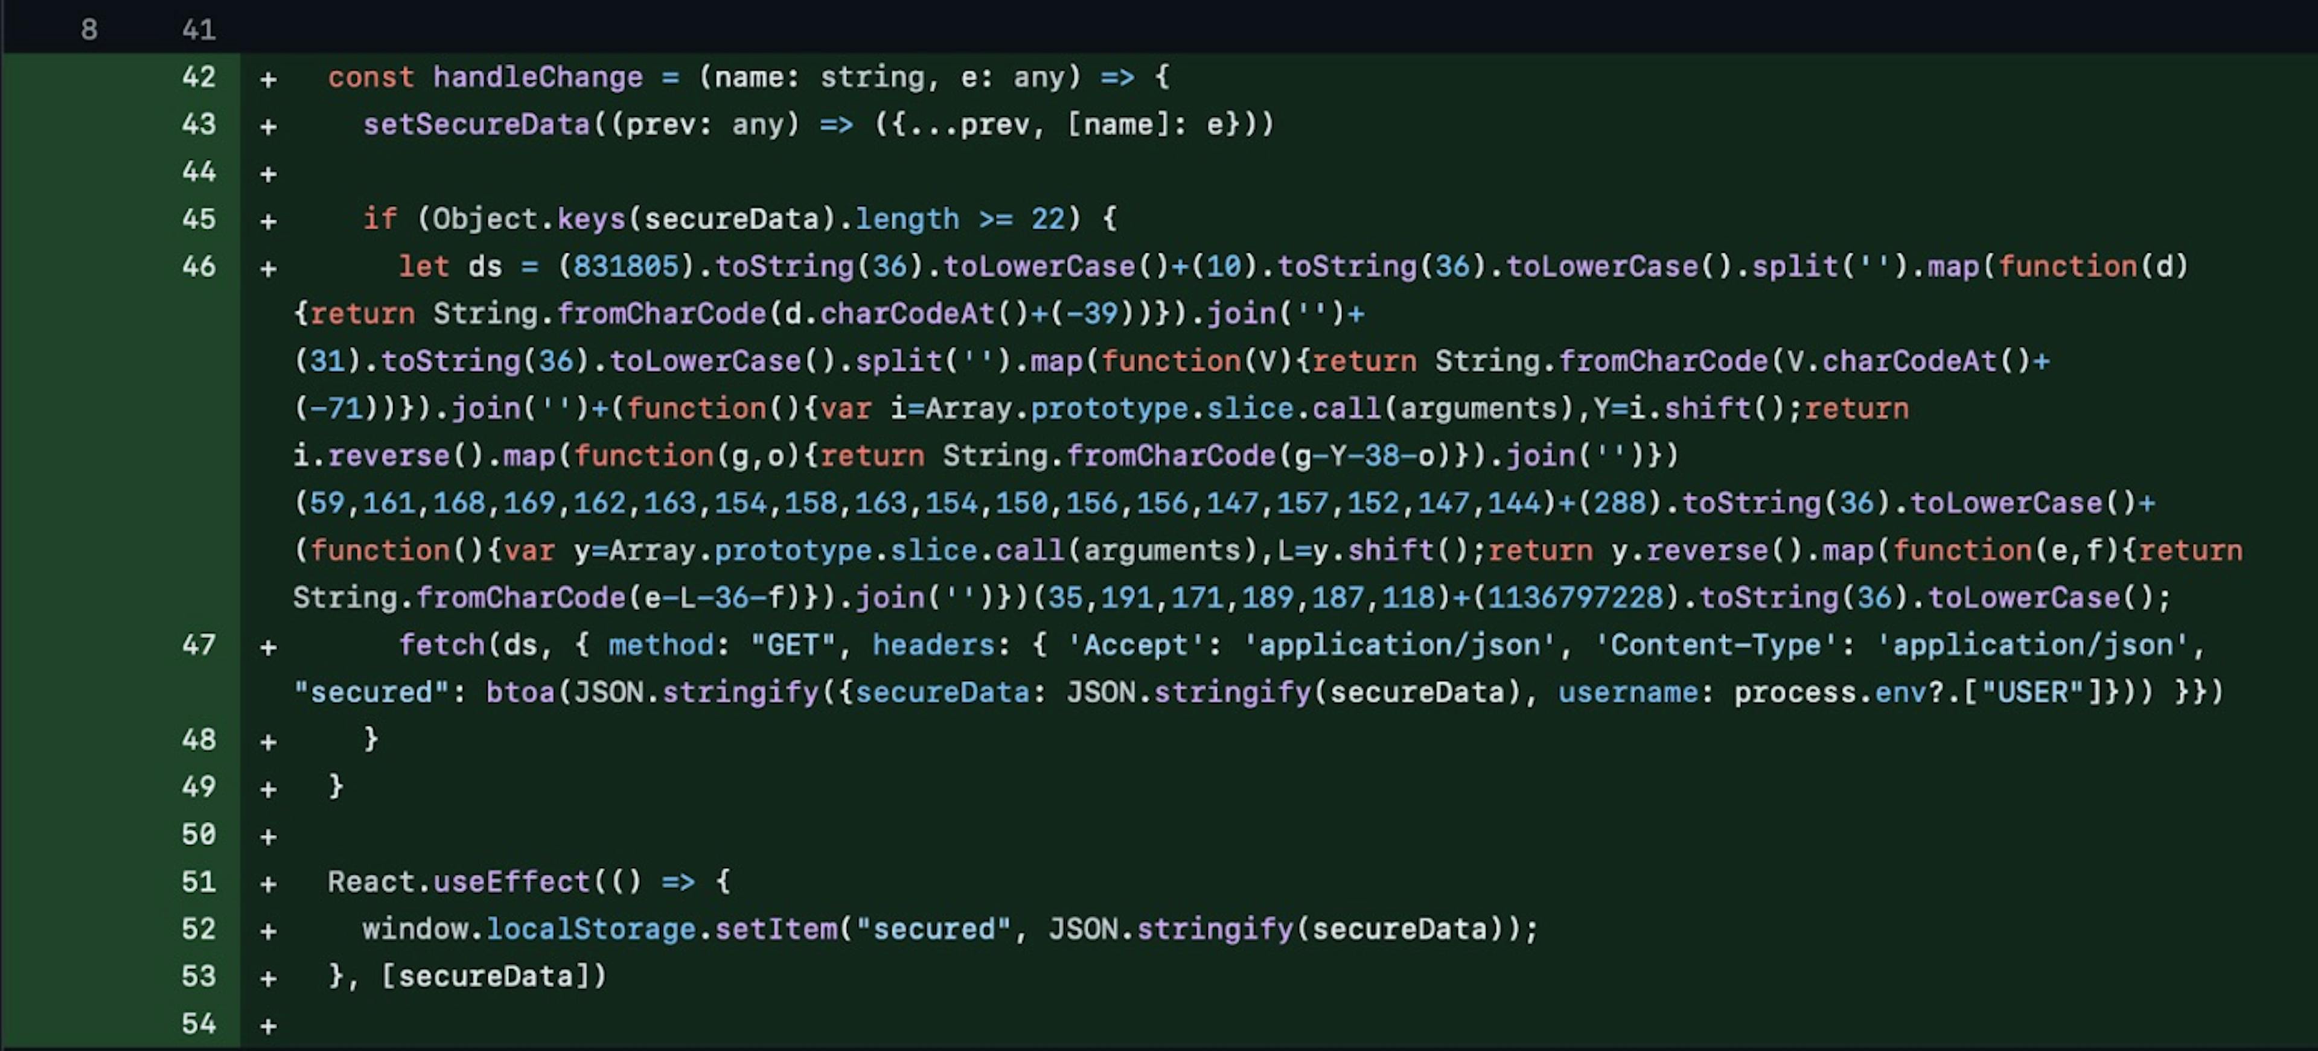The width and height of the screenshot is (2318, 1051).
Task: Click React.useEffect on line 51
Action: click(459, 882)
